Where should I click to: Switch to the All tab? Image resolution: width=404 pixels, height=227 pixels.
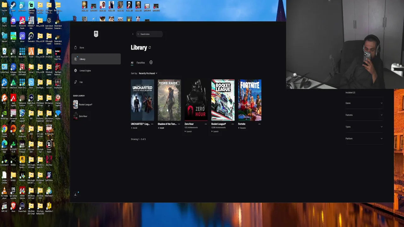click(x=132, y=63)
